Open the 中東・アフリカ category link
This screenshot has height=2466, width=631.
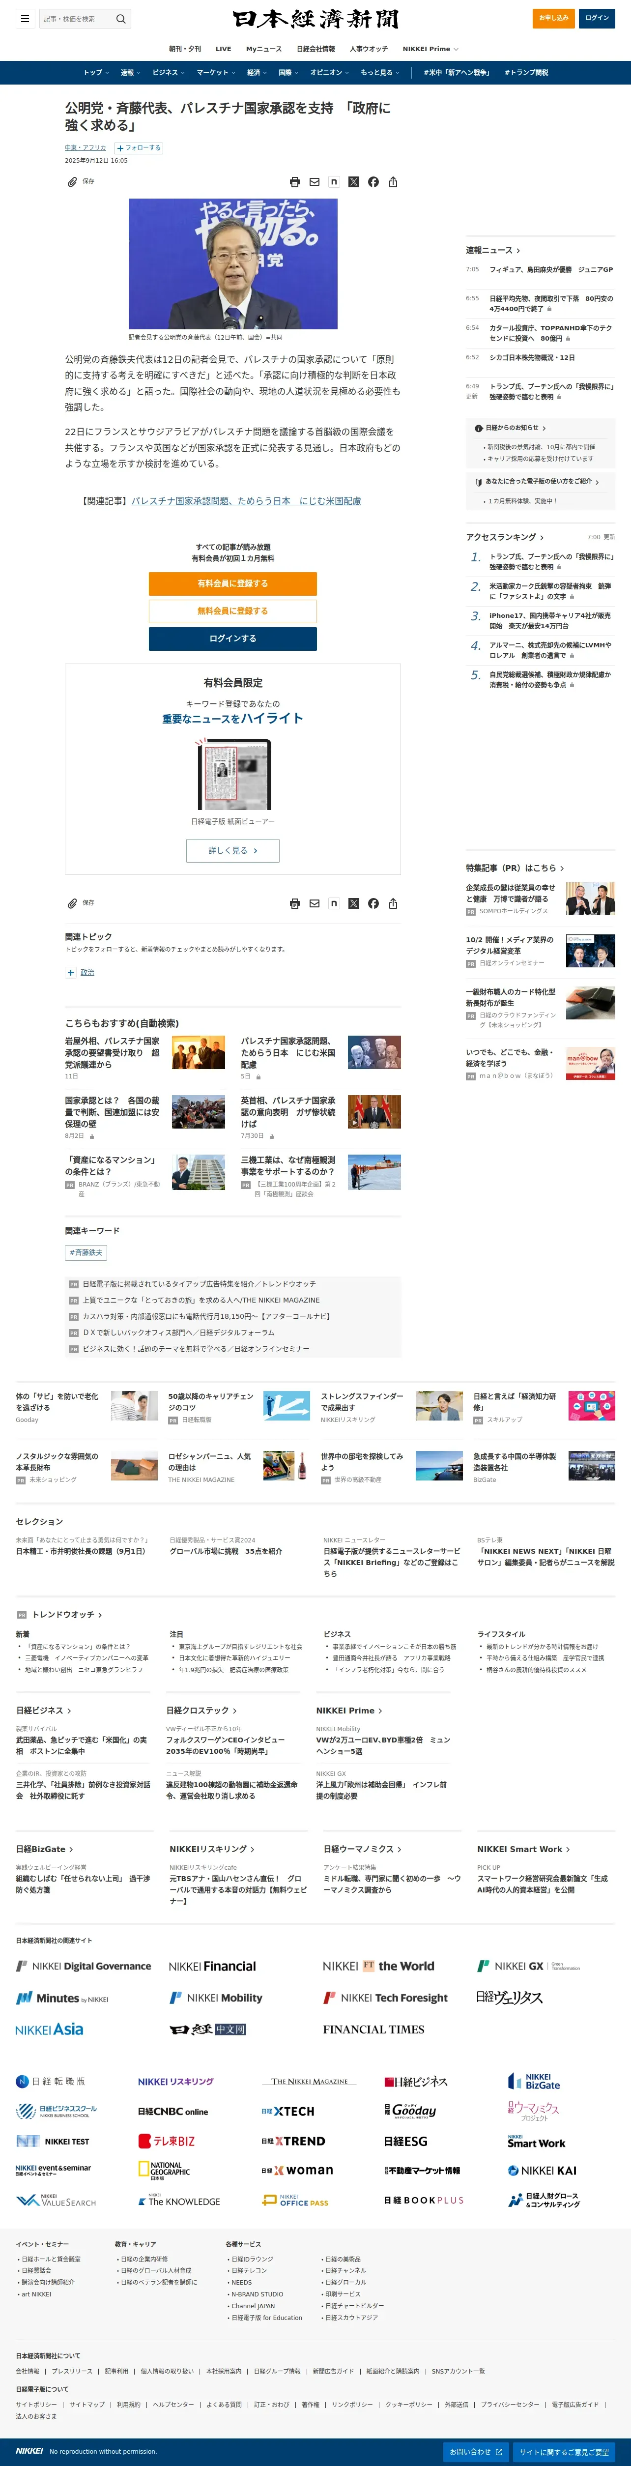(x=85, y=147)
